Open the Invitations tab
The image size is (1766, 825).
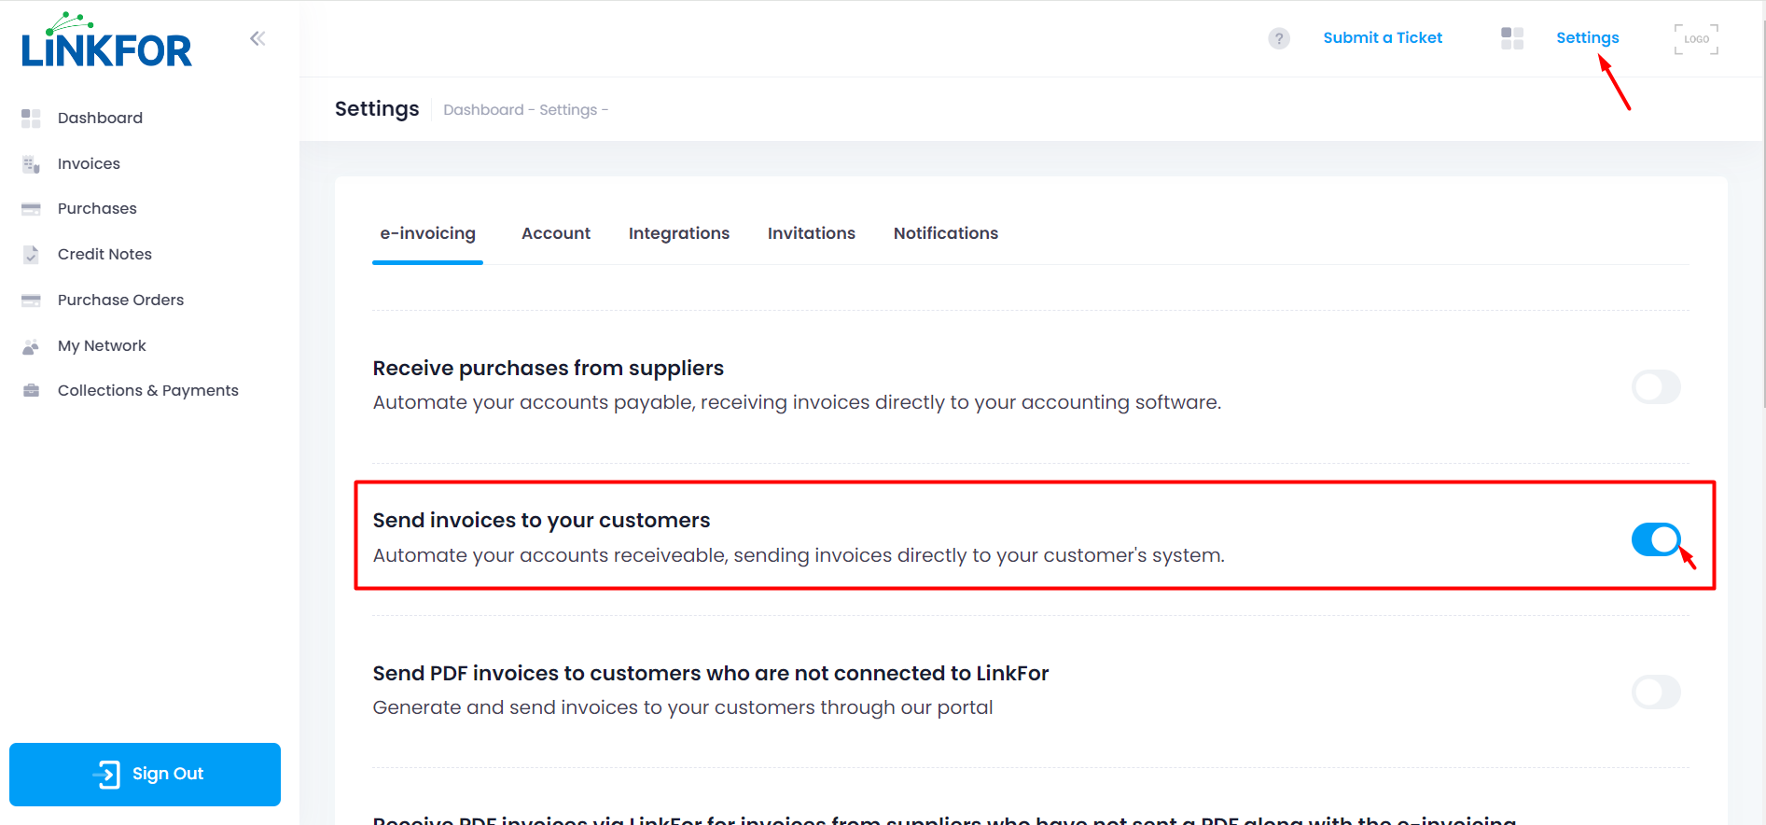click(x=812, y=233)
